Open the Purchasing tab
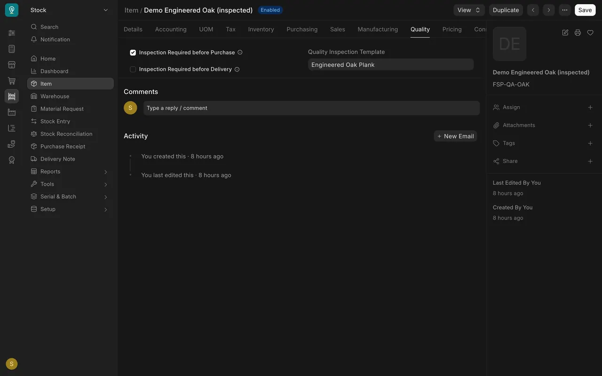Image resolution: width=602 pixels, height=376 pixels. click(x=302, y=29)
